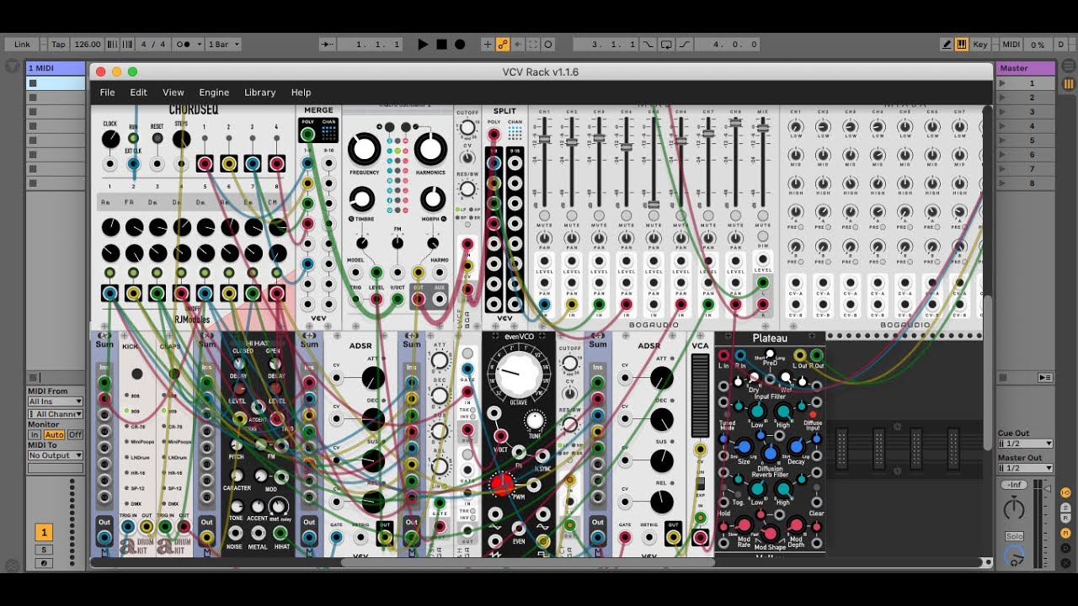Viewport: 1078px width, 606px height.
Task: Click the 4 / 4 time signature field
Action: (x=153, y=45)
